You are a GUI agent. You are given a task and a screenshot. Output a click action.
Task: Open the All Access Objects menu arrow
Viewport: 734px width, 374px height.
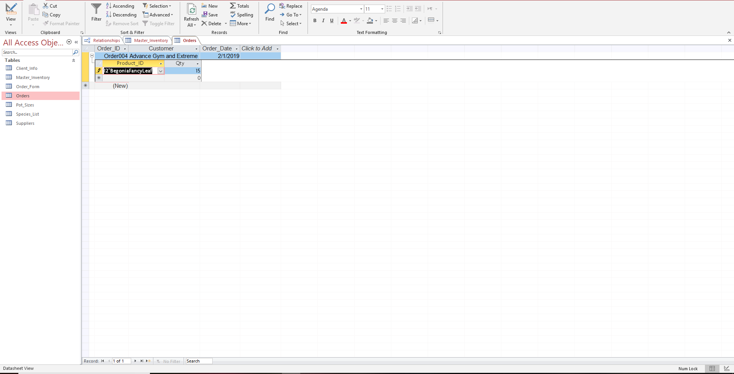coord(69,42)
